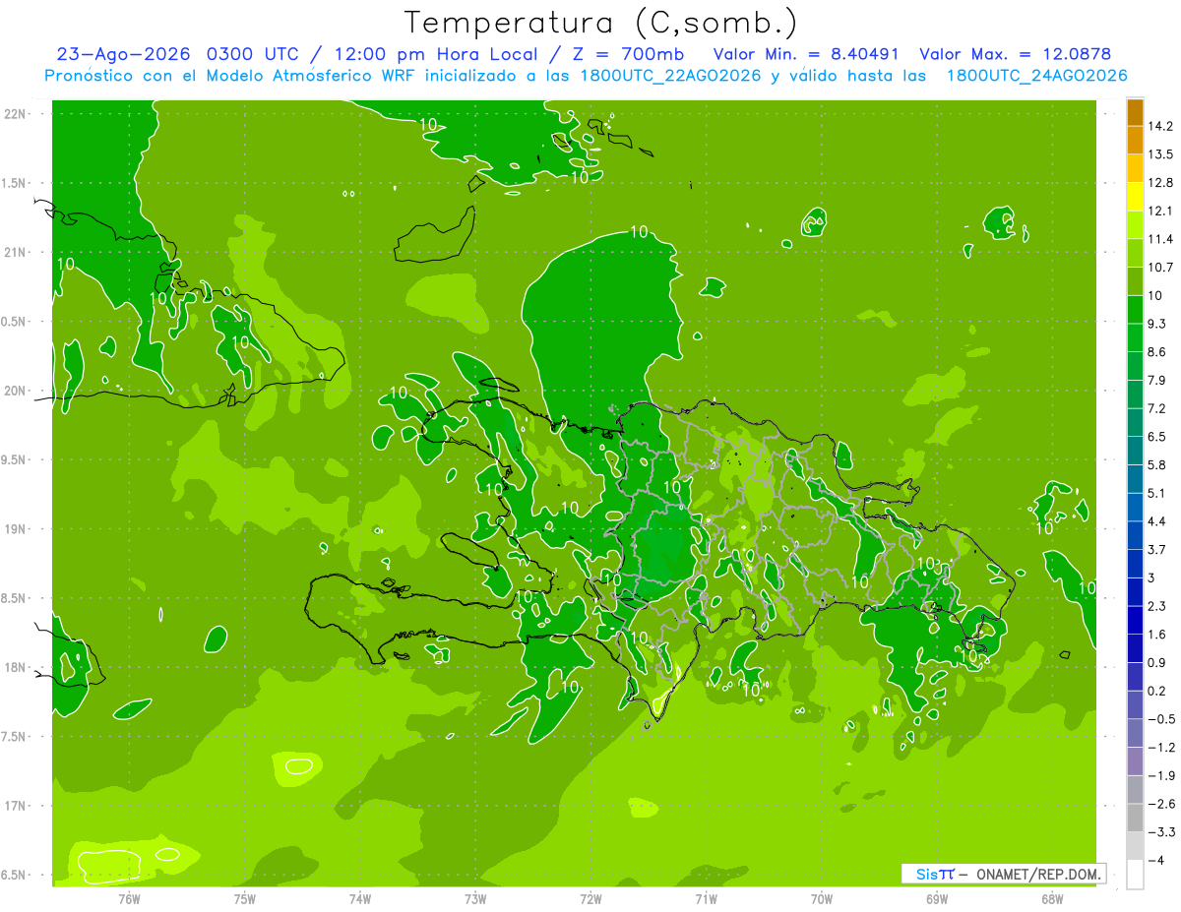This screenshot has width=1181, height=912.
Task: Click the "17N" latitude label
Action: [x=15, y=806]
